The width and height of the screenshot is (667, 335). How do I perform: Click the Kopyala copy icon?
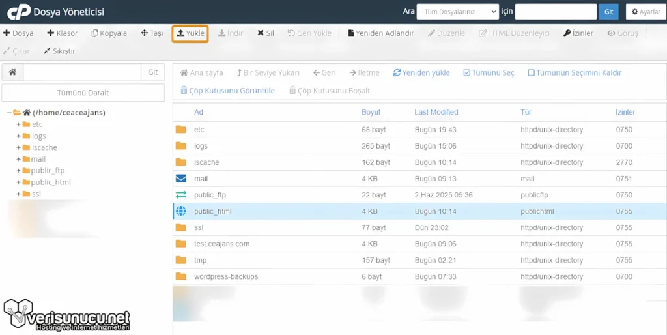(x=95, y=33)
